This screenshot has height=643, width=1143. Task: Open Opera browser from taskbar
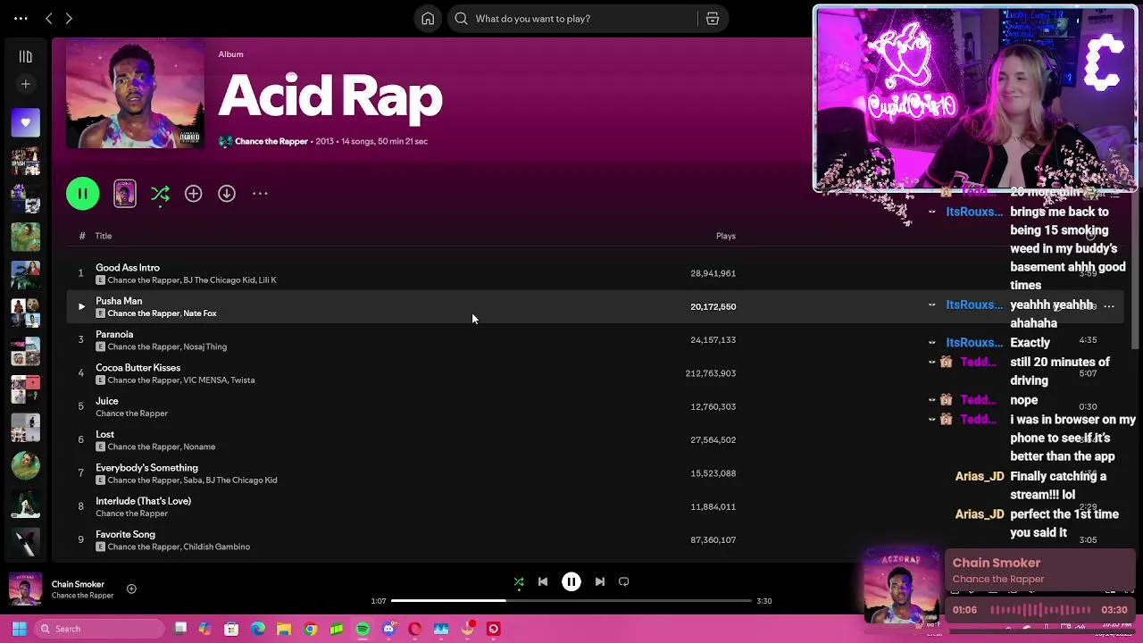click(x=415, y=629)
